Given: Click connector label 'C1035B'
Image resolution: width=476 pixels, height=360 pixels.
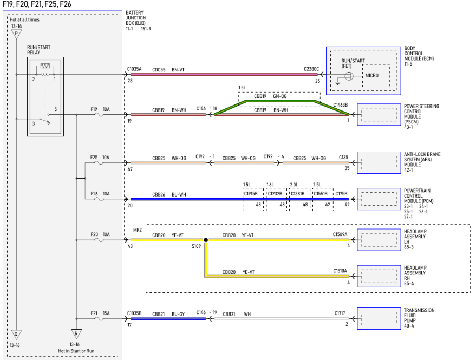Looking at the screenshot, I should 134,313.
